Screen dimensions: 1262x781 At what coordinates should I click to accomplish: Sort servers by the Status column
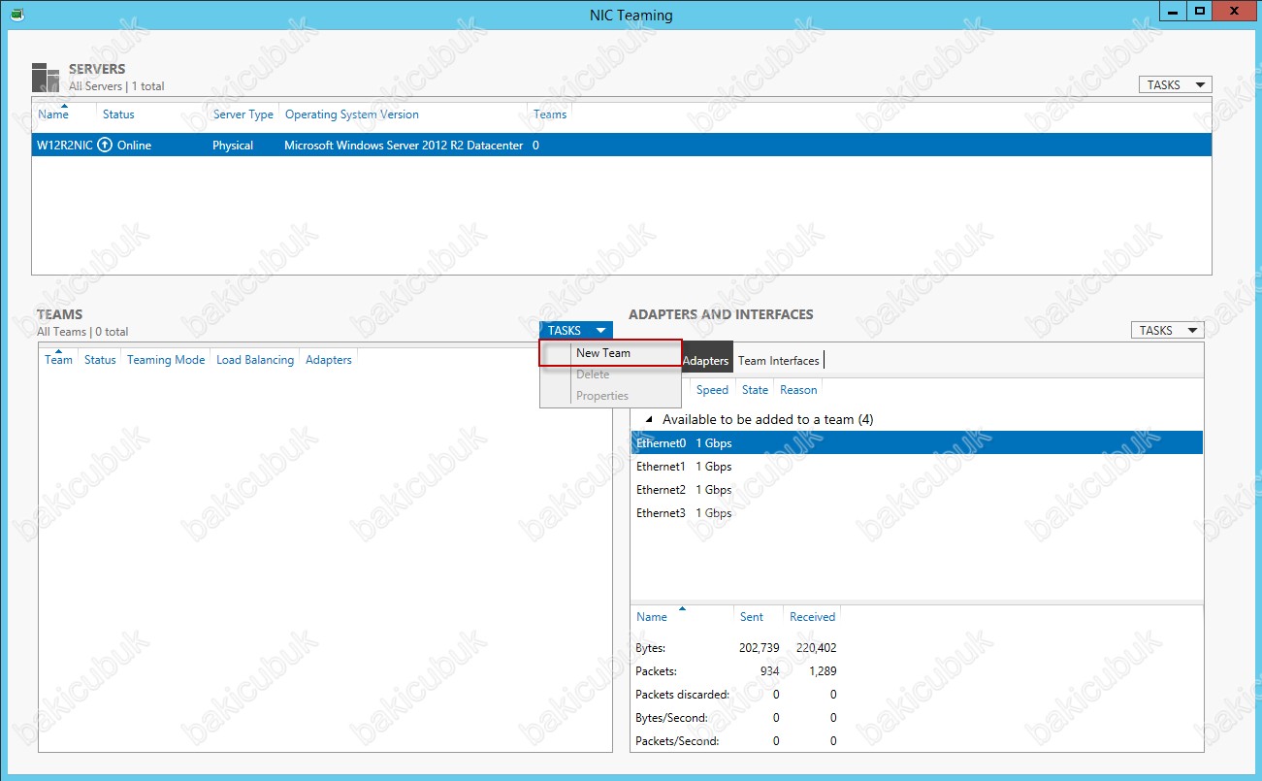click(x=118, y=114)
